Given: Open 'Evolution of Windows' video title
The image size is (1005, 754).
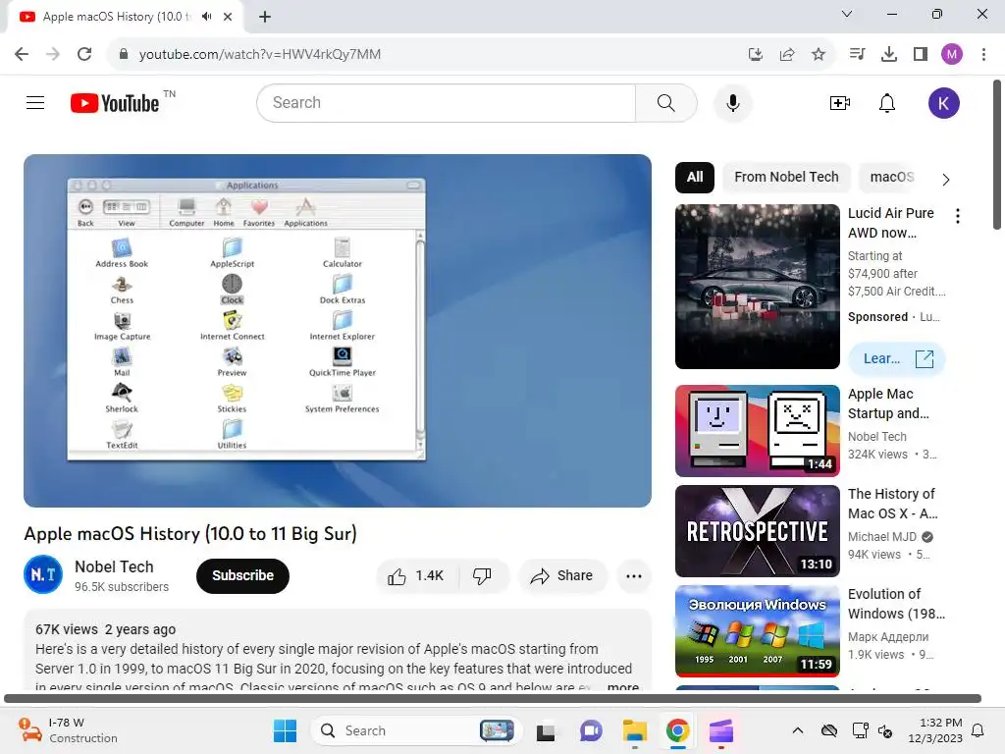Looking at the screenshot, I should click(x=896, y=604).
